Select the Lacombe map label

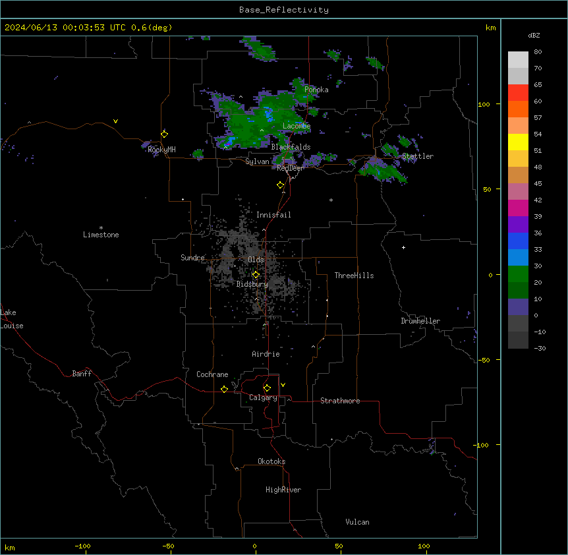(x=297, y=126)
